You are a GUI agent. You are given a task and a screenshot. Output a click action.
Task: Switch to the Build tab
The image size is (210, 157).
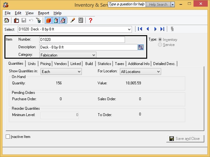click(89, 64)
